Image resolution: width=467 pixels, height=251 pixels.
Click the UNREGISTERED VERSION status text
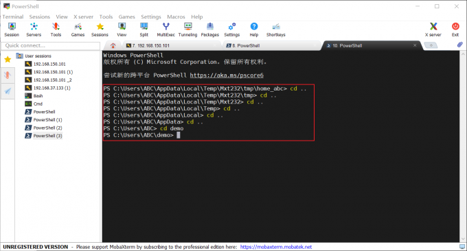pyautogui.click(x=36, y=247)
